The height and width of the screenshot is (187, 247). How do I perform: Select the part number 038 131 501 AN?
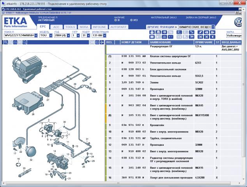(x=134, y=56)
